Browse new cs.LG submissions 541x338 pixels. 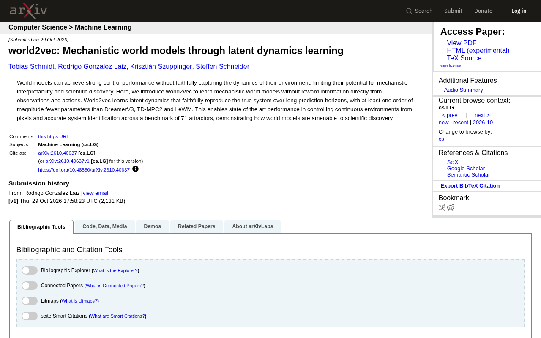coord(444,123)
